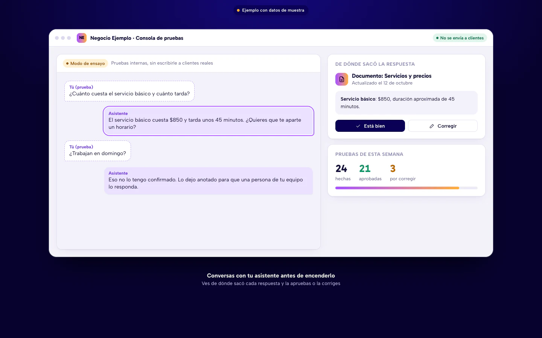Click the Ejemplo con datos de muestra pill
This screenshot has height=338, width=542.
tap(271, 10)
